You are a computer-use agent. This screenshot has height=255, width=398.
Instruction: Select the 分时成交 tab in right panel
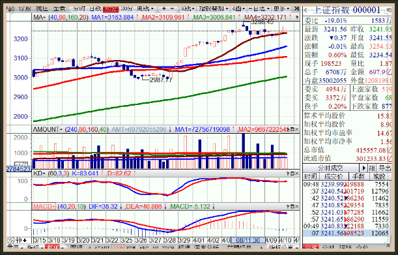330,168
